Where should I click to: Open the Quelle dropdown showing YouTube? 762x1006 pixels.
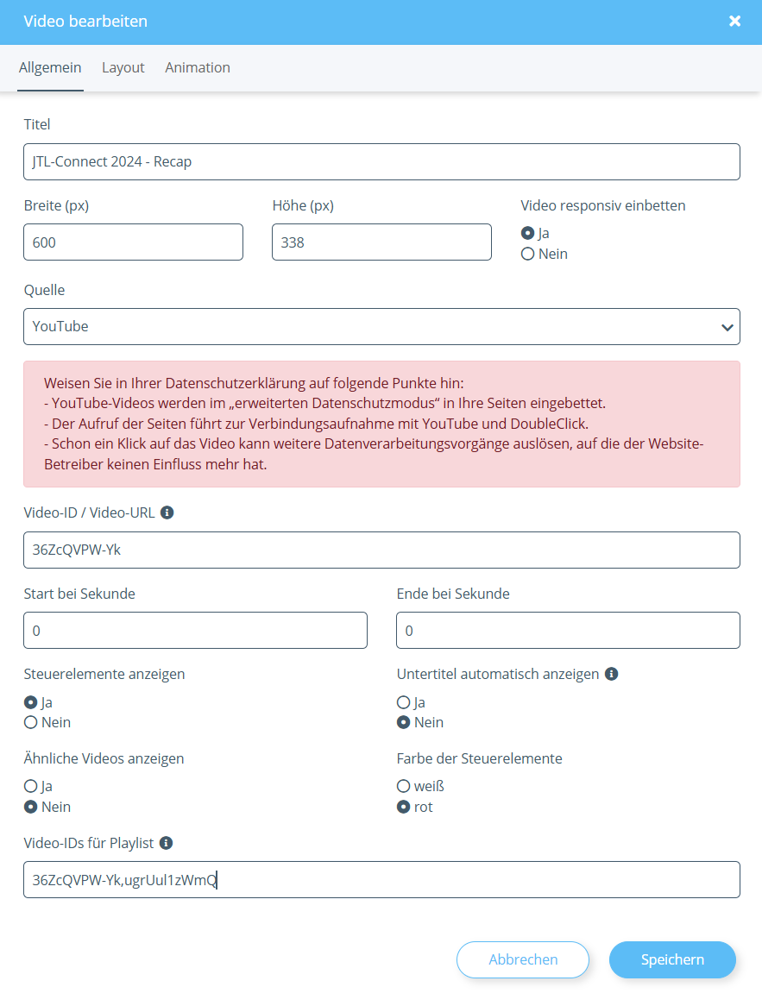[x=381, y=327]
